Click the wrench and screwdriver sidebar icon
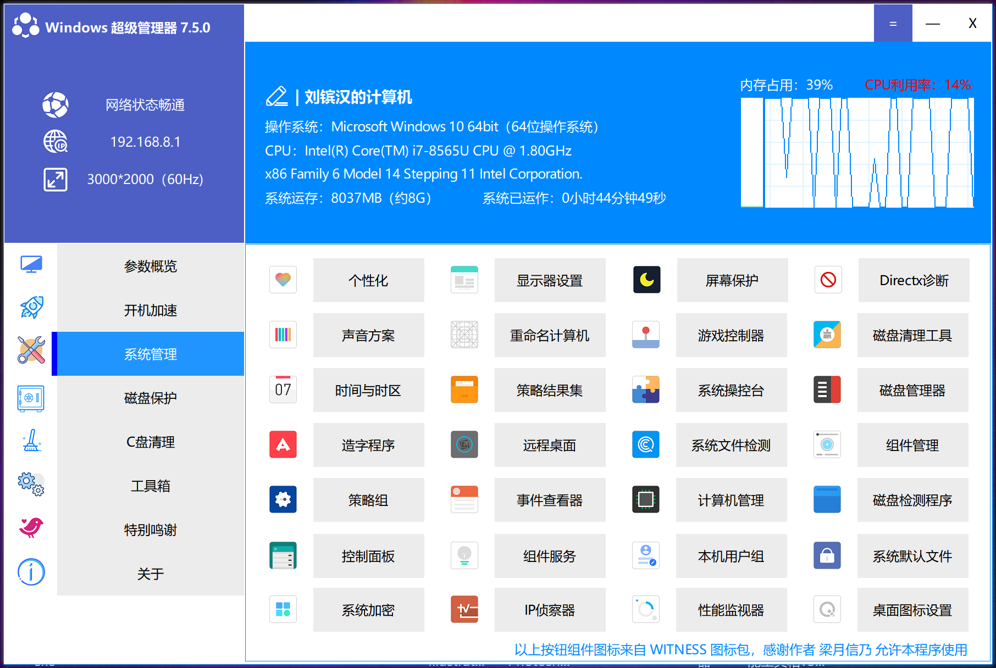The width and height of the screenshot is (996, 668). click(31, 350)
